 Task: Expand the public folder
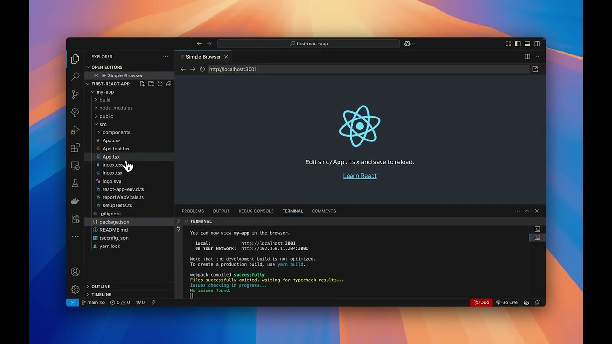96,116
